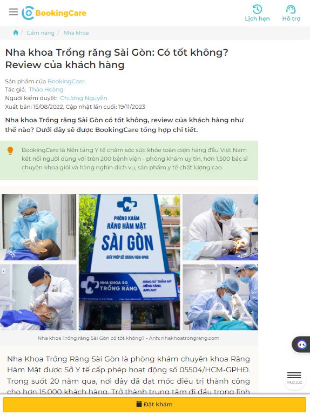The image size is (310, 415).
Task: View reviewer Chương Nguyễn profile
Action: point(84,98)
